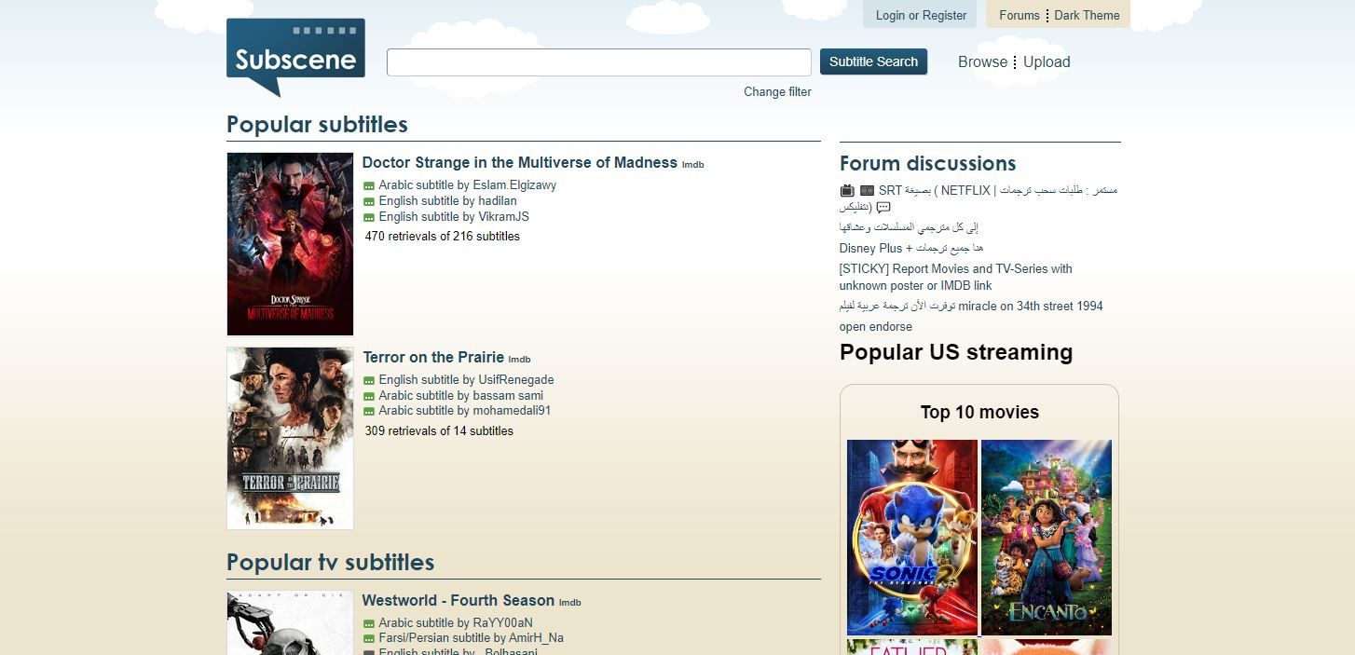Open English subtitle by VikramJS
The image size is (1355, 655).
tap(454, 217)
